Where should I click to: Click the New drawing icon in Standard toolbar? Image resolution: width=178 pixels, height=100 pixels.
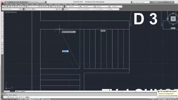click(x=3, y=7)
